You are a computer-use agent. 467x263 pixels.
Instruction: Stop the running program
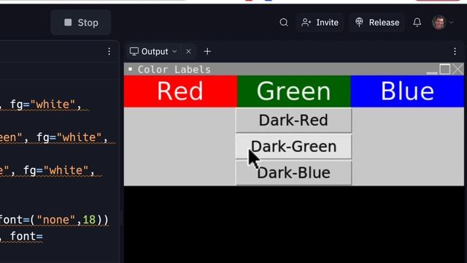click(x=81, y=23)
